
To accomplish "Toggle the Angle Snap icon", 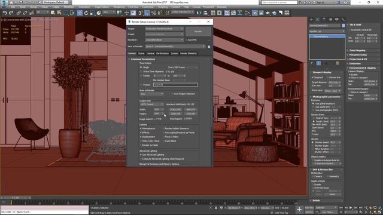I will (x=147, y=13).
